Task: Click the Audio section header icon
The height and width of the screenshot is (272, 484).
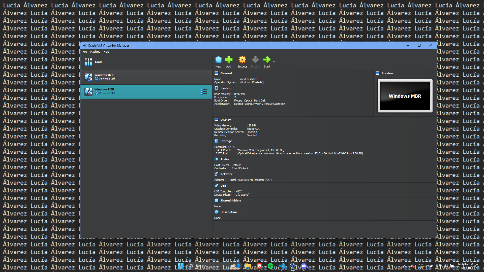Action: 216,159
